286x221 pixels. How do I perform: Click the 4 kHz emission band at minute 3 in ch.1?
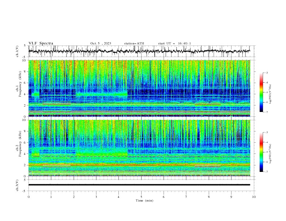pos(96,94)
